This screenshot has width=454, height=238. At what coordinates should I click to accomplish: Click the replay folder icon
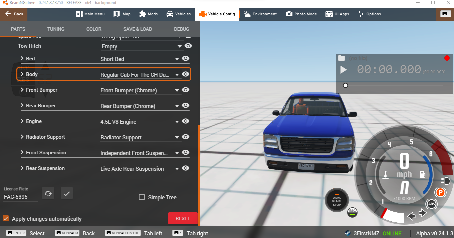coord(341,58)
